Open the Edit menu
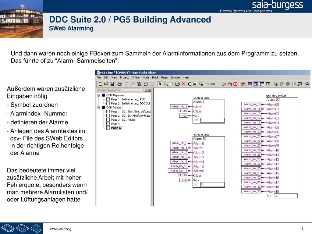 (106, 77)
